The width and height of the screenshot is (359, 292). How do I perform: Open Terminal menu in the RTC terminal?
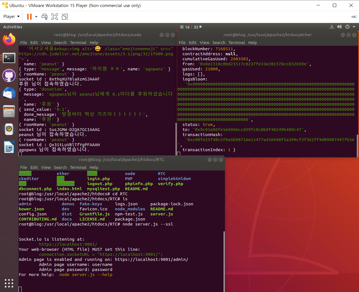[78, 167]
